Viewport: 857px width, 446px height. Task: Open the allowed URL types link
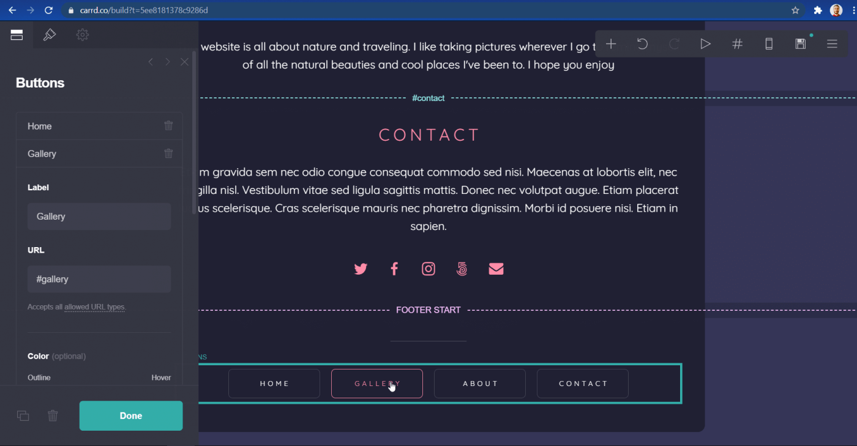point(95,307)
